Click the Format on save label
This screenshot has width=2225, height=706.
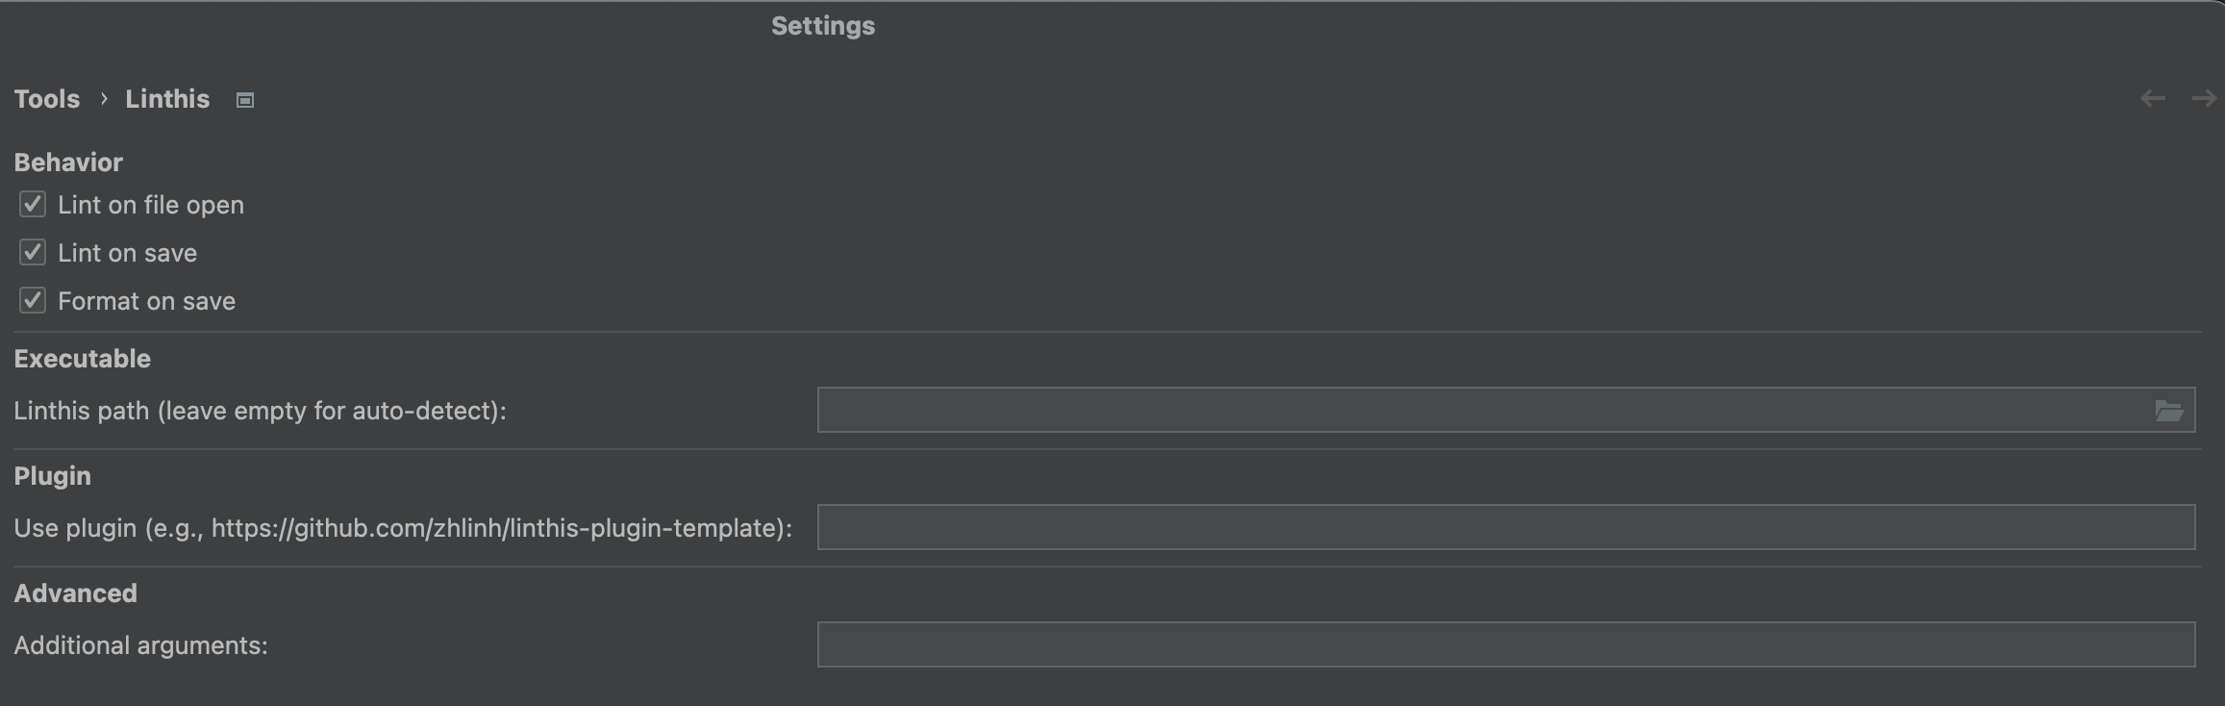[x=146, y=300]
